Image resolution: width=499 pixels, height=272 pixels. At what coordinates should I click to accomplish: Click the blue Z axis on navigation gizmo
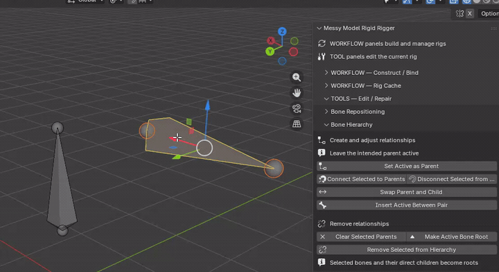pyautogui.click(x=282, y=31)
